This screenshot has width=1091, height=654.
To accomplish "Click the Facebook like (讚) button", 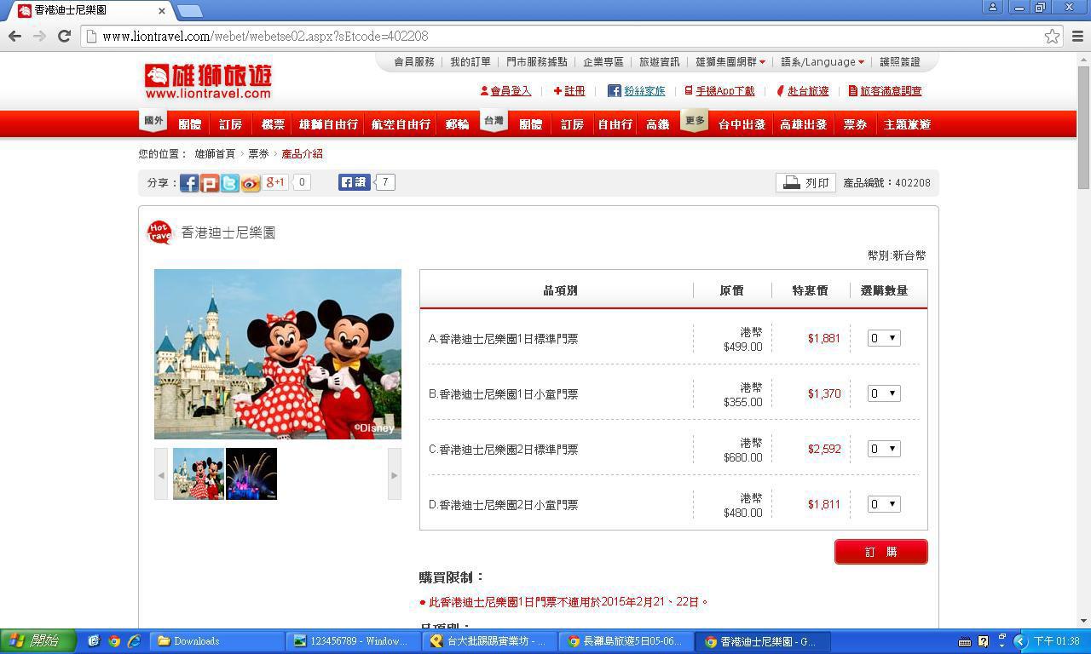I will click(x=355, y=182).
